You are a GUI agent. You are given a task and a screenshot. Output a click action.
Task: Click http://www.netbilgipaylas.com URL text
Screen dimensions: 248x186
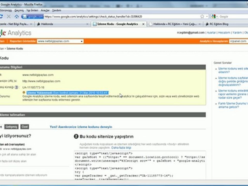tap(41, 81)
